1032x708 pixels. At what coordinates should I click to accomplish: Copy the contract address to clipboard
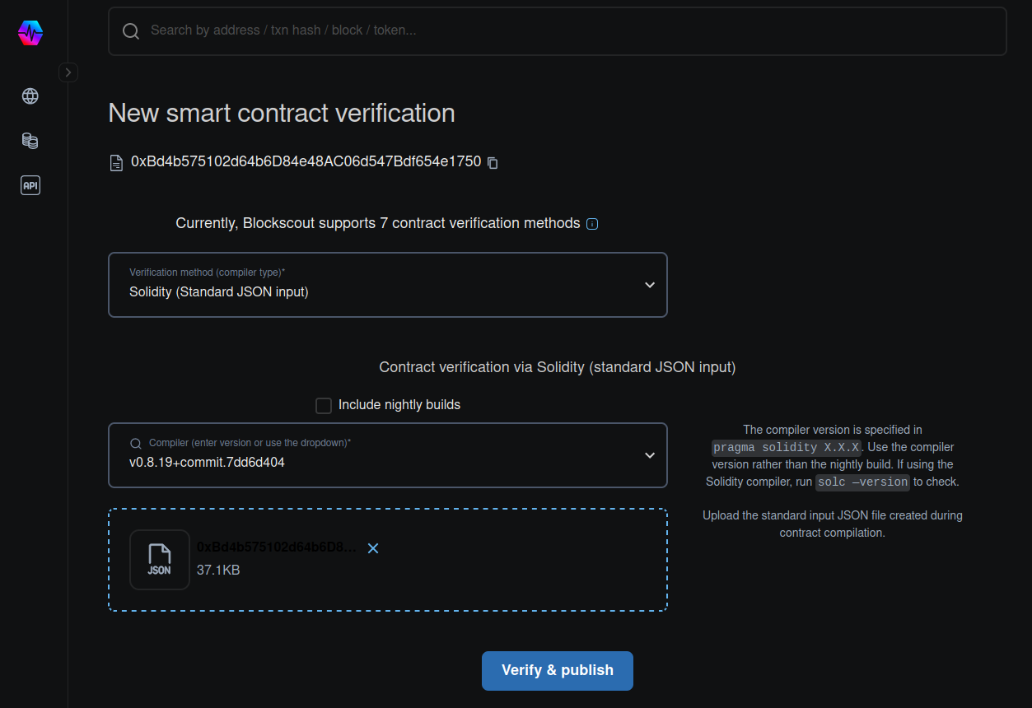pyautogui.click(x=493, y=163)
